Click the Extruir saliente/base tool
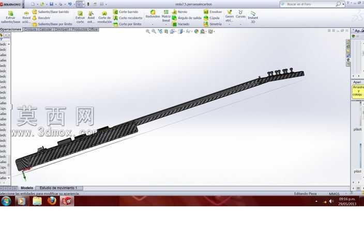 tap(10, 17)
